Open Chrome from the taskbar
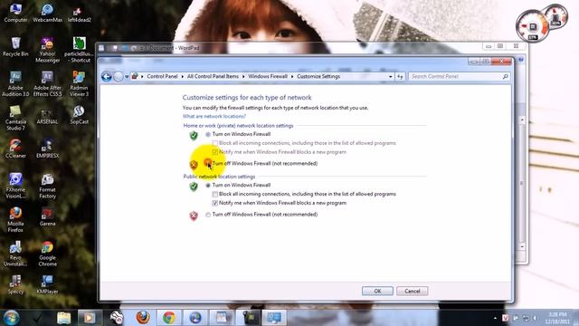 [x=169, y=318]
